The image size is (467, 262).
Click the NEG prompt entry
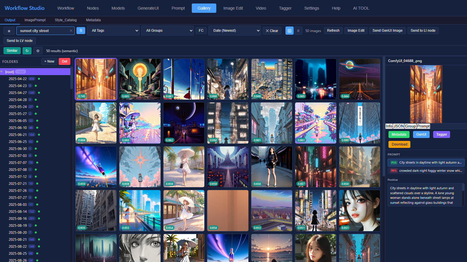426,171
